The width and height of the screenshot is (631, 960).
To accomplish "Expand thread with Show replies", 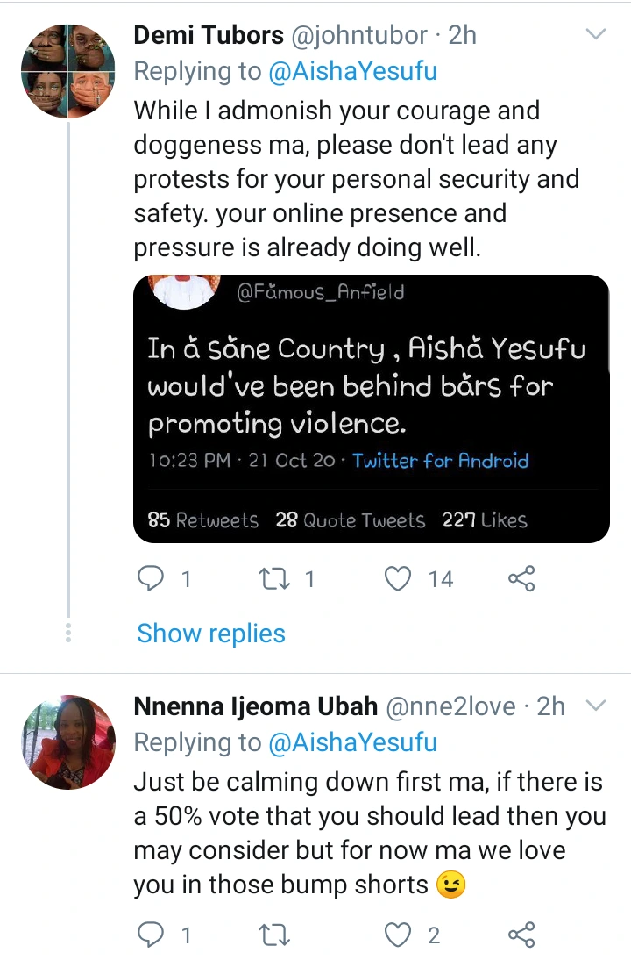I will (211, 634).
